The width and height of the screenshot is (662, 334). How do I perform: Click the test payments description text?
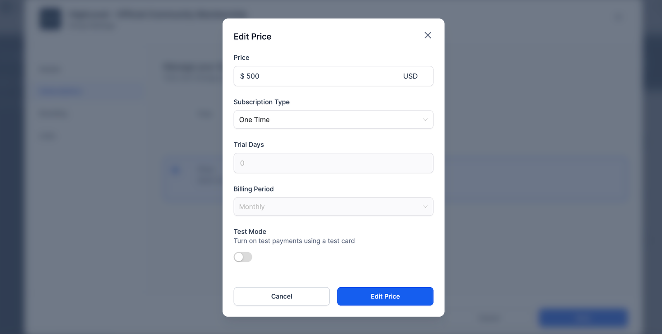pos(294,241)
